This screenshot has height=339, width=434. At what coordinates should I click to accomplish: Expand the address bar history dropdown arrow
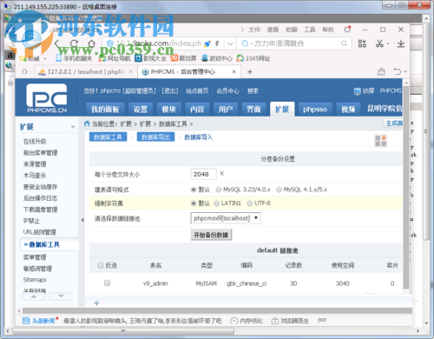click(x=230, y=43)
